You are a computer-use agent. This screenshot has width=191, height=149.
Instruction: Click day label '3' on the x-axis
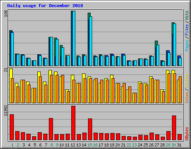pyautogui.click(x=24, y=145)
